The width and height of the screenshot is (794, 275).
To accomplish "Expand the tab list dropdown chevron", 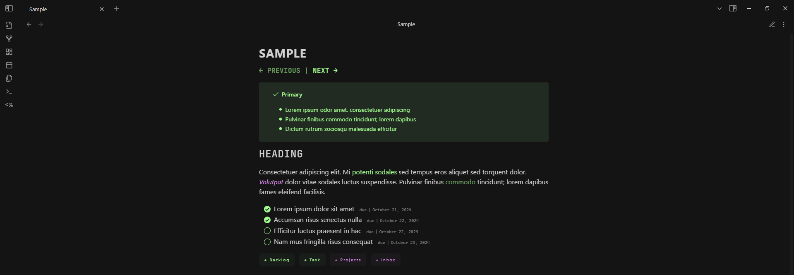I will coord(720,9).
